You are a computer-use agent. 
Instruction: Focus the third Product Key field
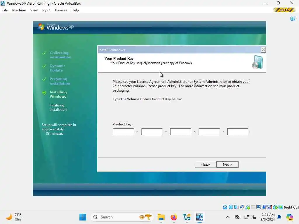180,132
